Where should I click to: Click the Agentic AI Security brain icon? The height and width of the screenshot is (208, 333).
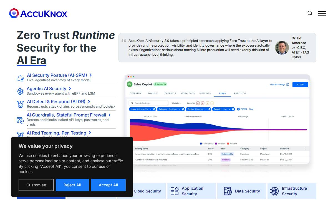click(20, 91)
